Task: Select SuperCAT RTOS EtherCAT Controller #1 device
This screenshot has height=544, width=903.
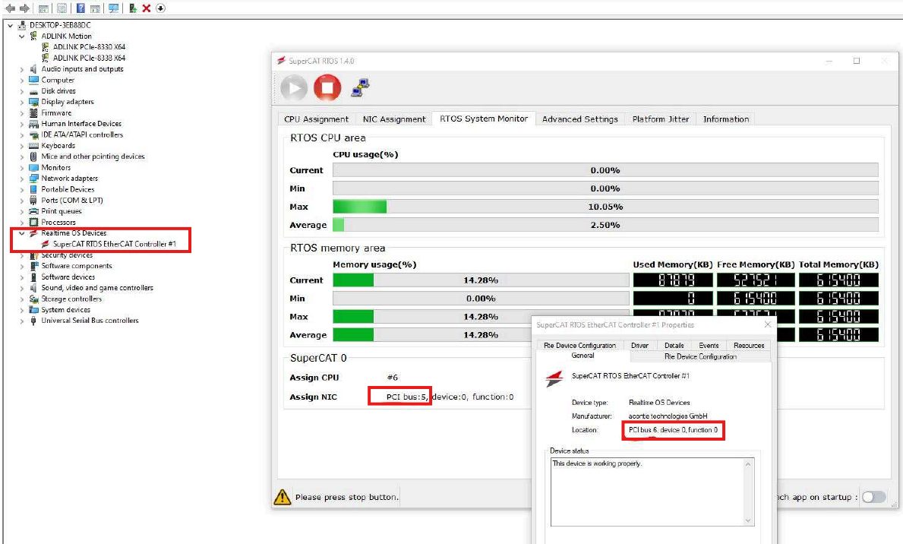Action: pos(114,244)
